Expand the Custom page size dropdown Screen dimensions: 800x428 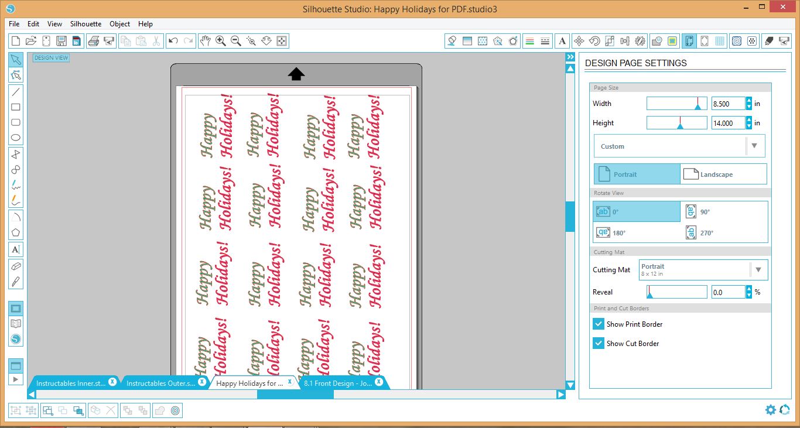pos(679,146)
